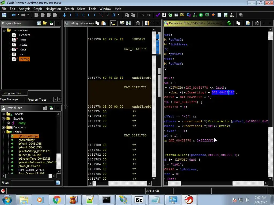Open the Graph menu
This screenshot has width=274, height=205.
click(x=38, y=9)
